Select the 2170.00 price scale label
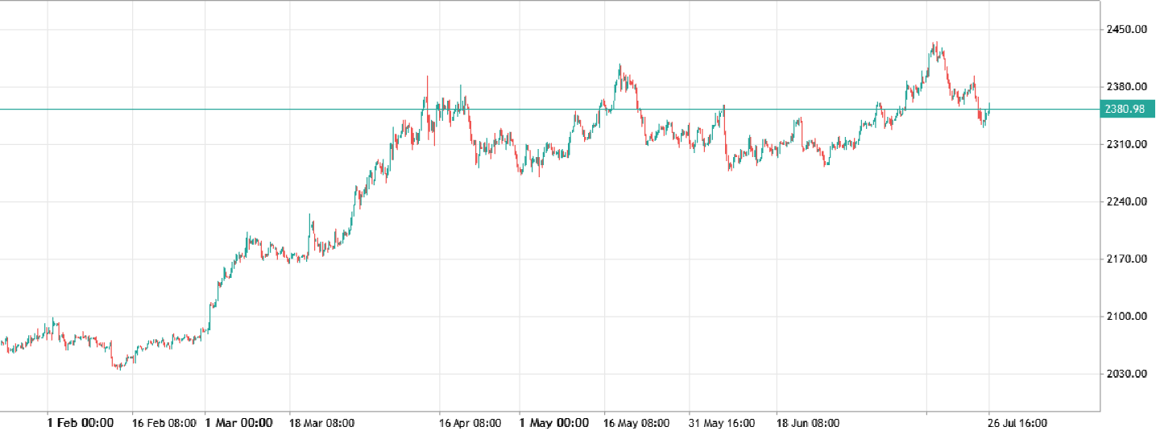This screenshot has width=1156, height=435. [x=1126, y=259]
